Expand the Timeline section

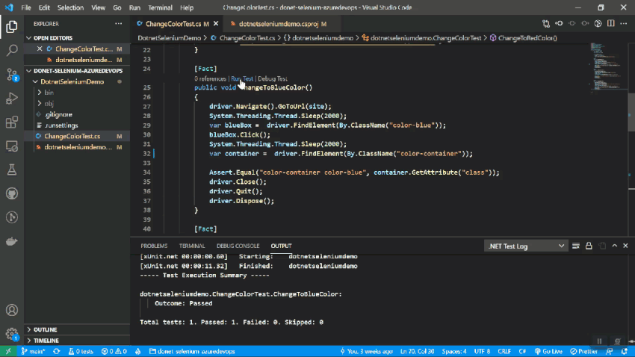(x=77, y=341)
